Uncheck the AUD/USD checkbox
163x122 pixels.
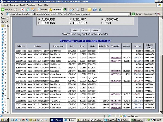[x=39, y=20]
